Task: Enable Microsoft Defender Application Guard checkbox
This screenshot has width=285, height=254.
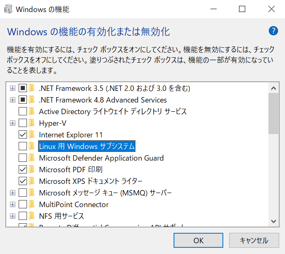Action: 23,158
